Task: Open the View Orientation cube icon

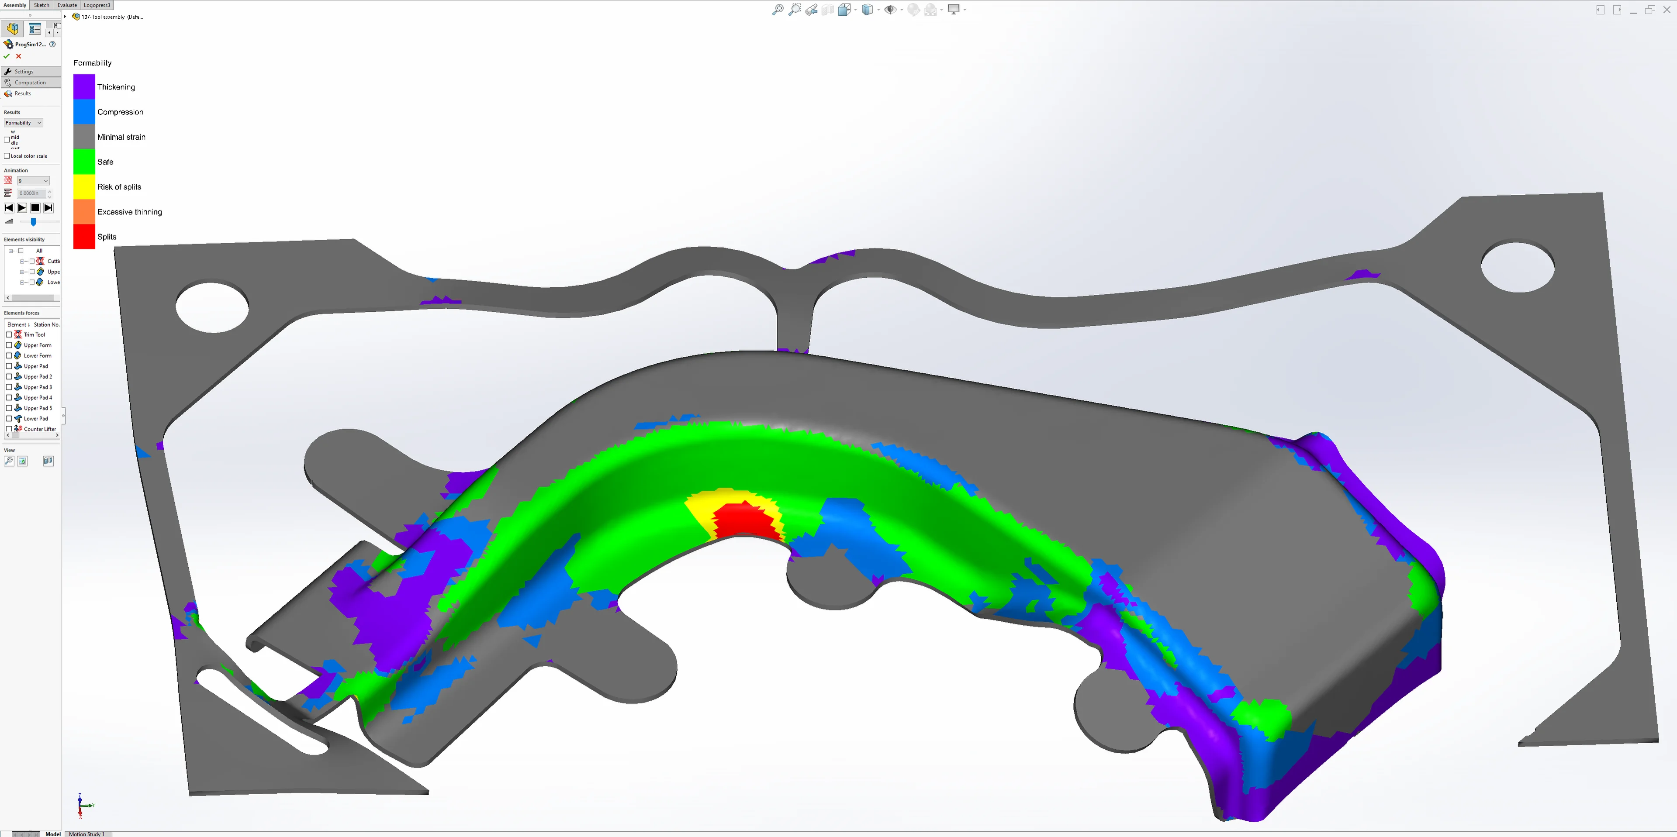Action: (x=844, y=10)
